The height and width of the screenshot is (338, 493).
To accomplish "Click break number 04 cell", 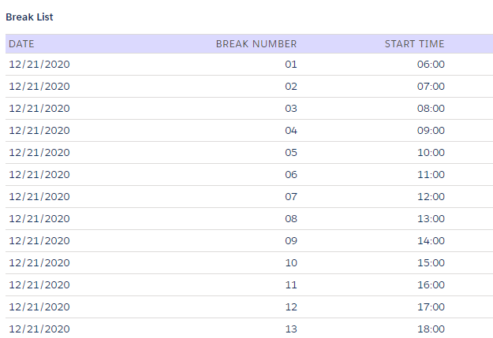I will (x=291, y=131).
